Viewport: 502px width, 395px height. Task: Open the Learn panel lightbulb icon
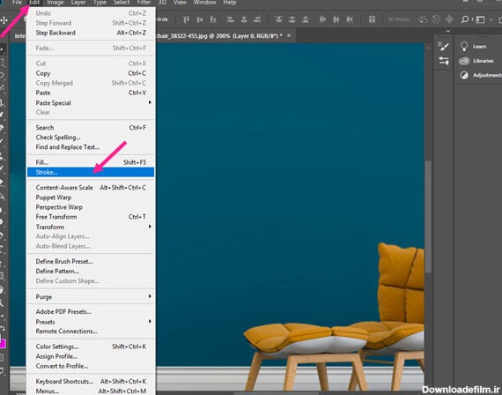click(464, 47)
